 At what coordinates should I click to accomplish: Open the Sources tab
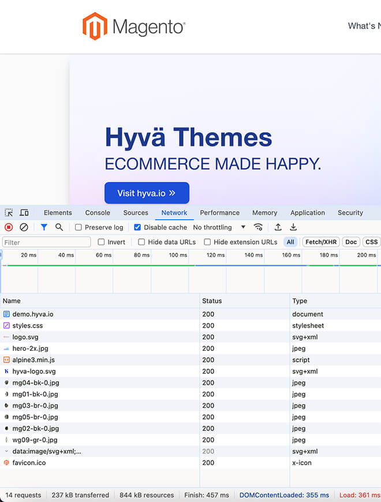pyautogui.click(x=136, y=212)
